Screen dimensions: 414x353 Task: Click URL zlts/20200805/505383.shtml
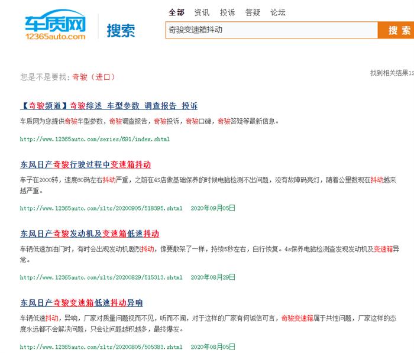101,346
